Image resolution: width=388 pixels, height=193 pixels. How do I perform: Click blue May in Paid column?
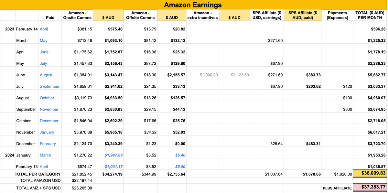tap(43, 41)
